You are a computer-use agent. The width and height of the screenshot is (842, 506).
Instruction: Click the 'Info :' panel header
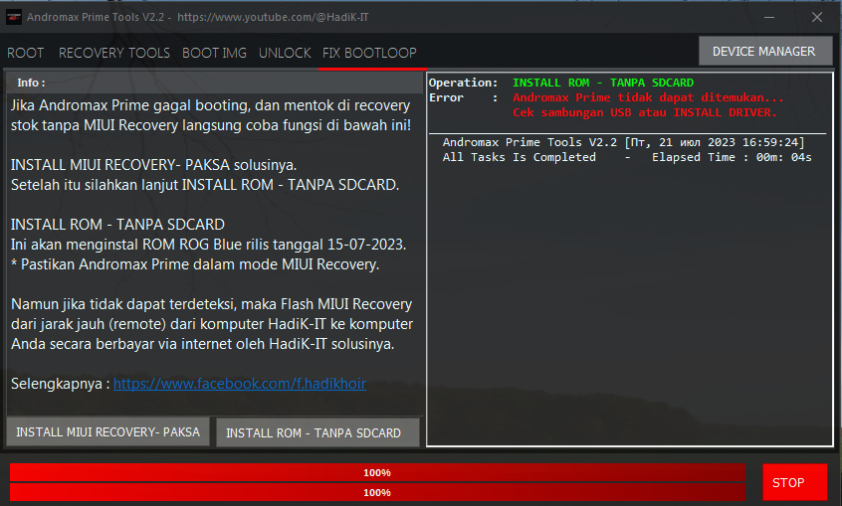coord(215,83)
